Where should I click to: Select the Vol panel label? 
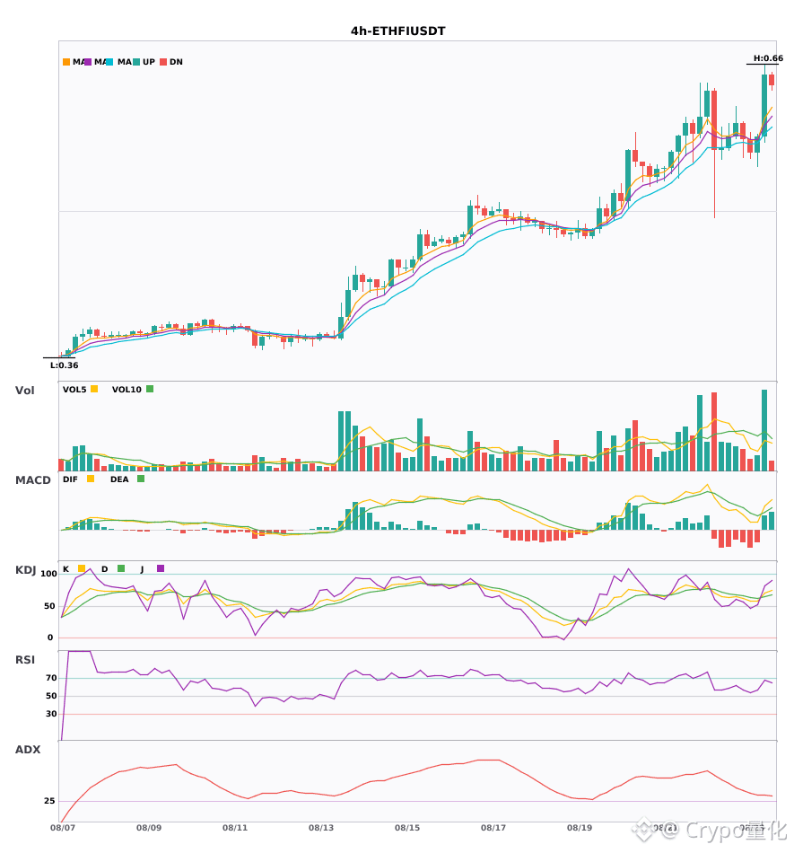click(x=24, y=390)
